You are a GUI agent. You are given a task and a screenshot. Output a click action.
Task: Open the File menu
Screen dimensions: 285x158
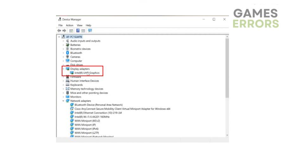(x=60, y=25)
